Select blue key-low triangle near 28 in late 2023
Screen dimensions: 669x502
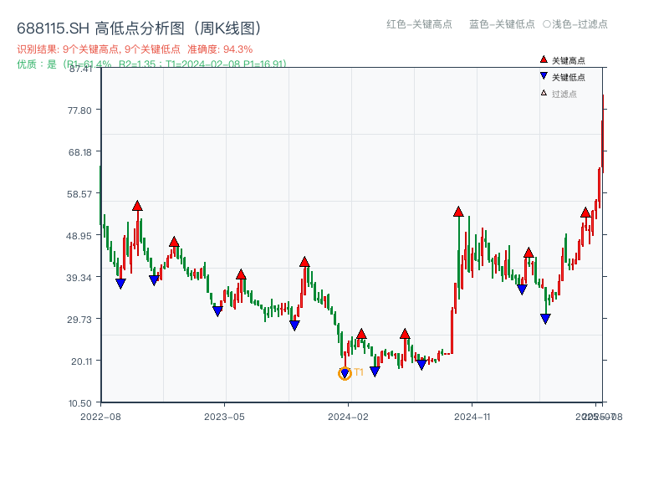click(294, 325)
